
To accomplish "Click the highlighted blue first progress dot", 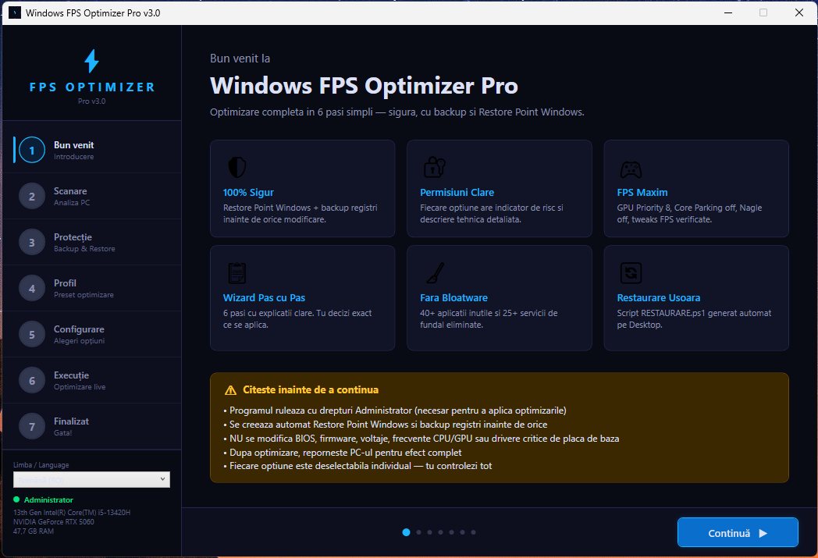I will click(x=406, y=531).
